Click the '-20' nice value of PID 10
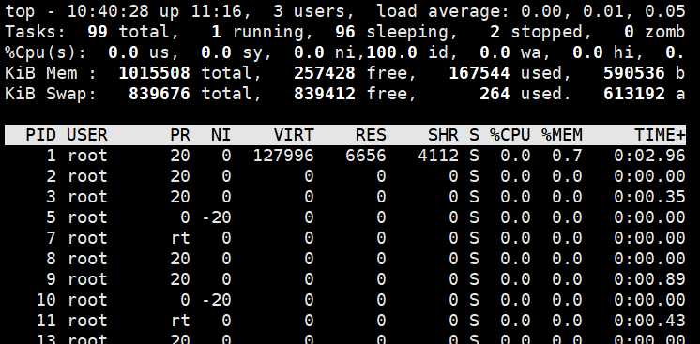Screen dimensions: 700x344 [216, 299]
